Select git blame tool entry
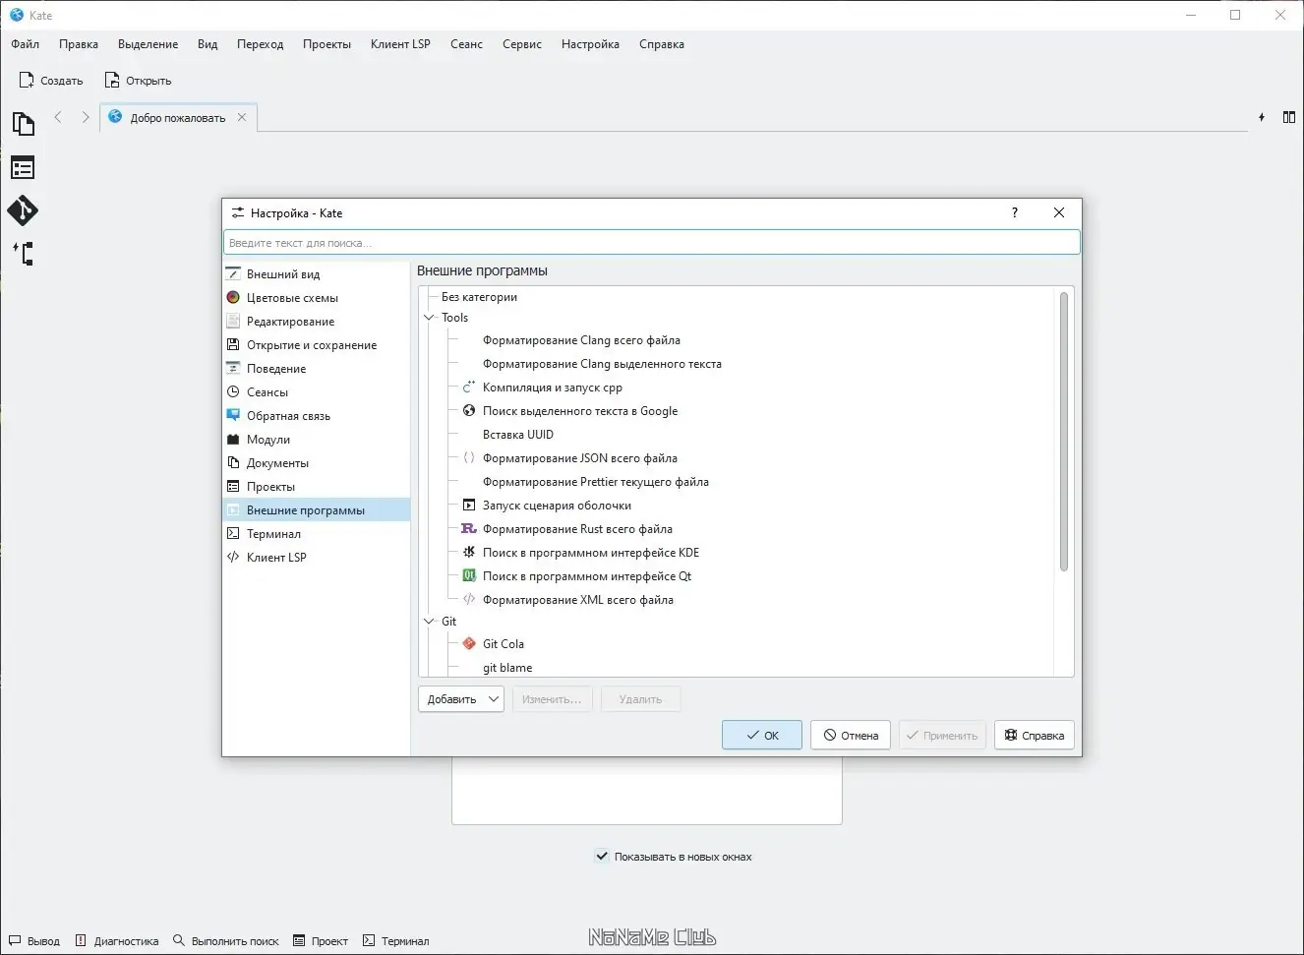Viewport: 1304px width, 955px height. [507, 668]
